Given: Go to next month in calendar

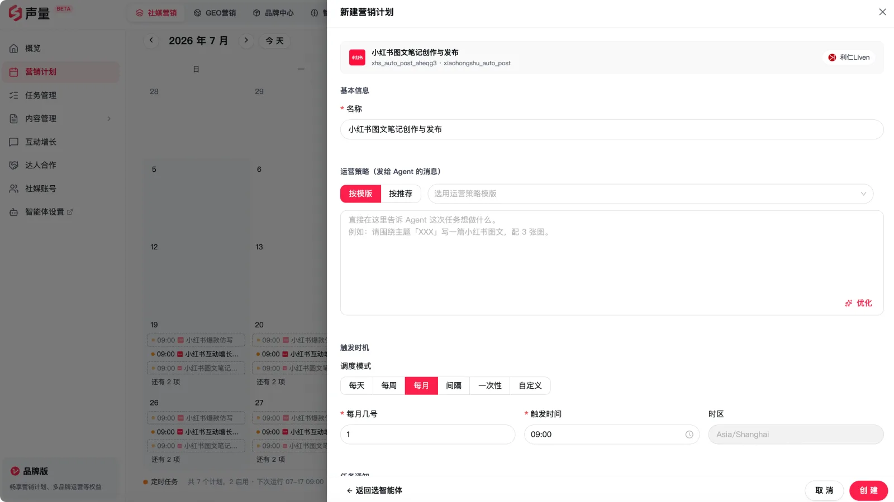Looking at the screenshot, I should point(246,41).
